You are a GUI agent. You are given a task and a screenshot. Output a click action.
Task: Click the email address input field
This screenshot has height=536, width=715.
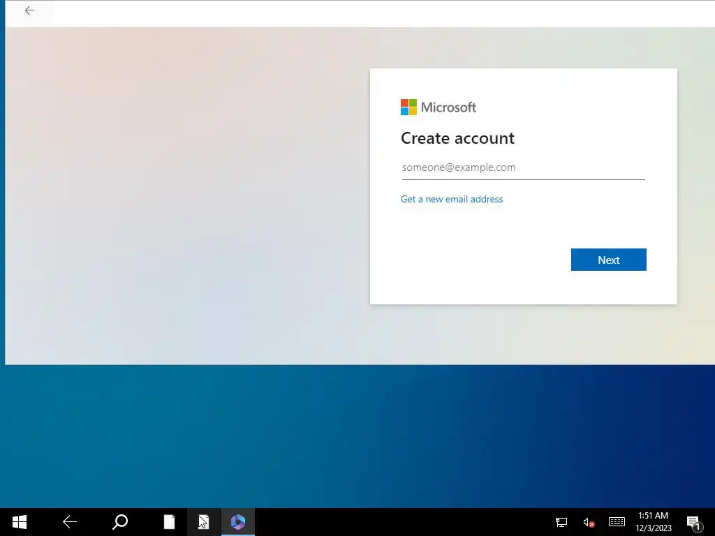point(523,167)
